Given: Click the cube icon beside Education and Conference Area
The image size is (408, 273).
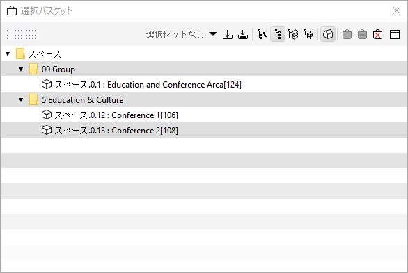Looking at the screenshot, I should pos(47,84).
